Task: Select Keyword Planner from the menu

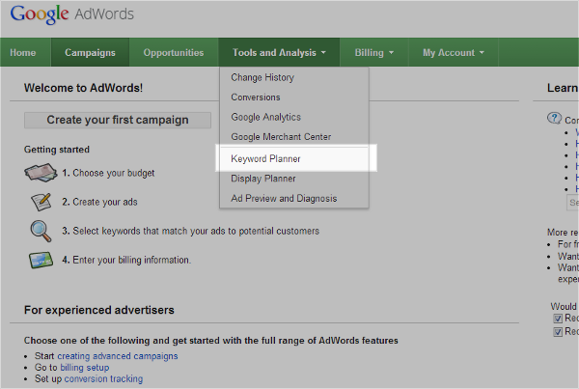Action: (296, 158)
